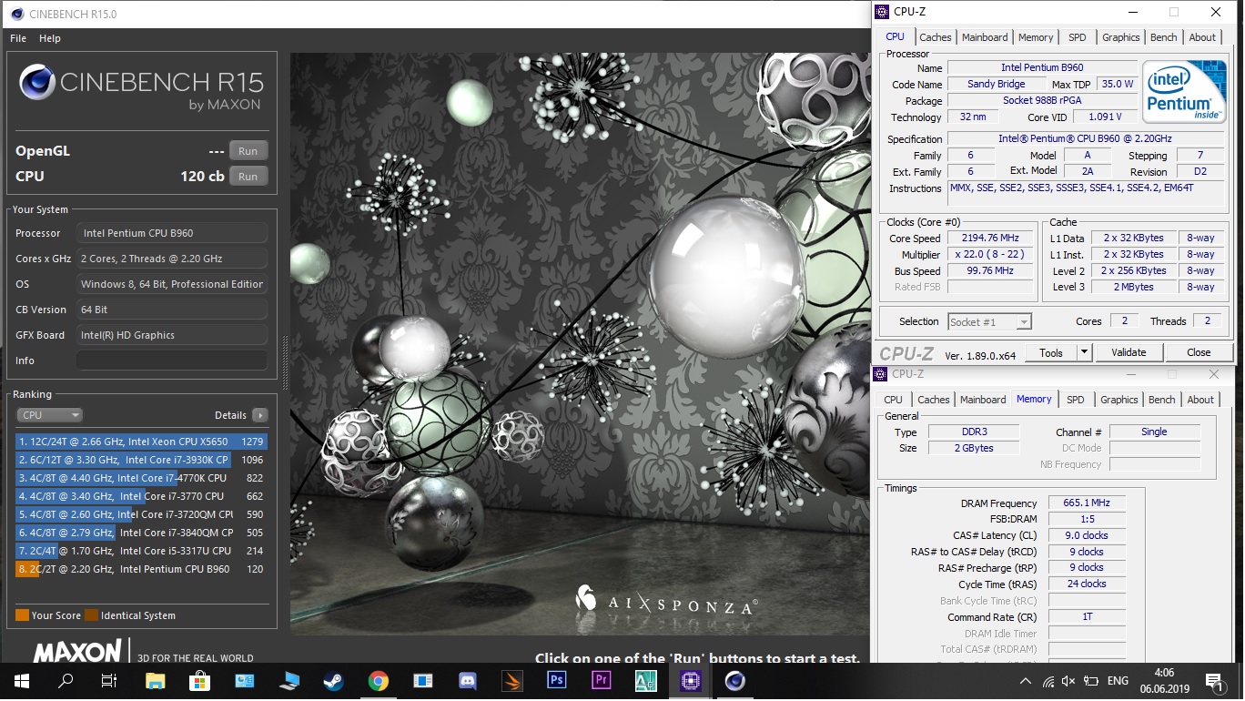Open the Socket #1 selection dropdown
The height and width of the screenshot is (701, 1245).
989,322
